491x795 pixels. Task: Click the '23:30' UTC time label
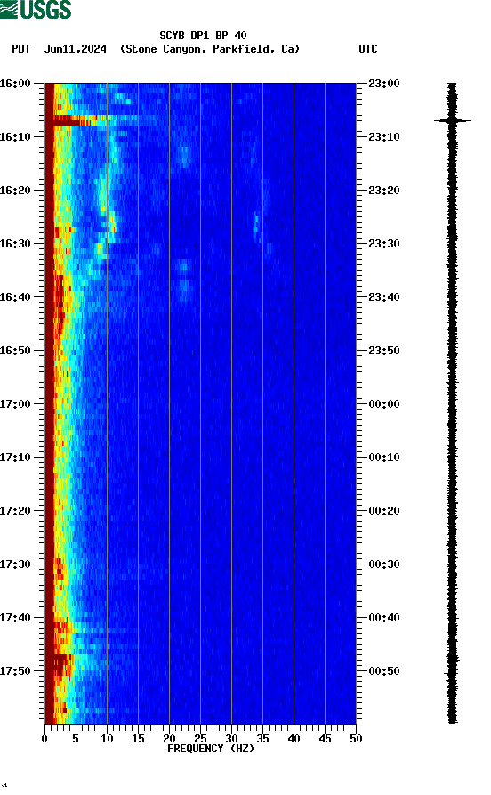(384, 244)
